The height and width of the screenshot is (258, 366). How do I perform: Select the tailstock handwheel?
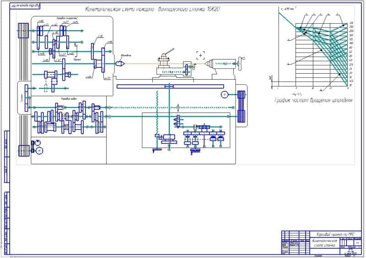tap(241, 63)
